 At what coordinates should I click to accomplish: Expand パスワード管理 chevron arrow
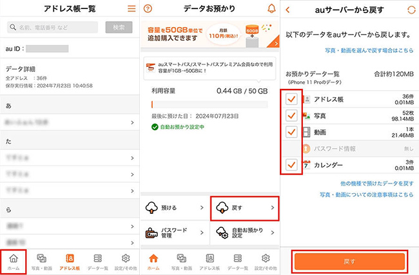pos(202,232)
